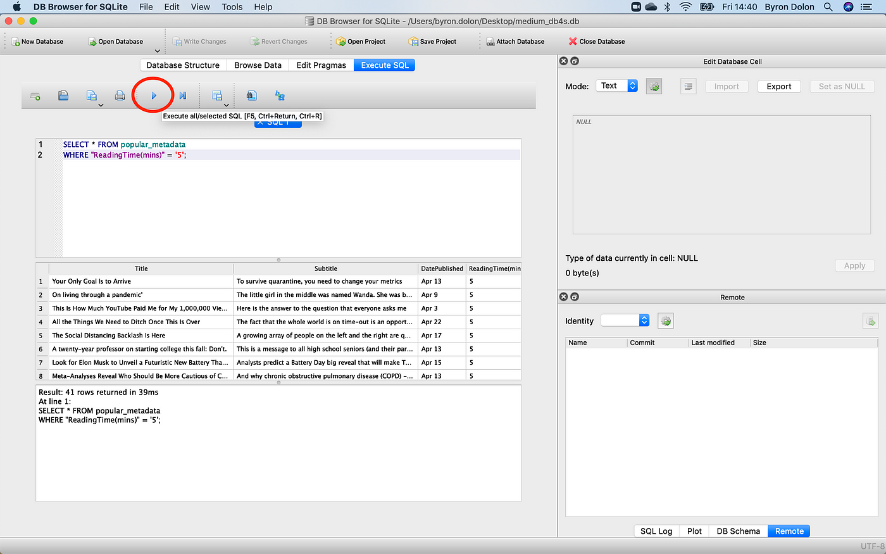Click the Print SQL icon
The height and width of the screenshot is (554, 886).
click(120, 96)
